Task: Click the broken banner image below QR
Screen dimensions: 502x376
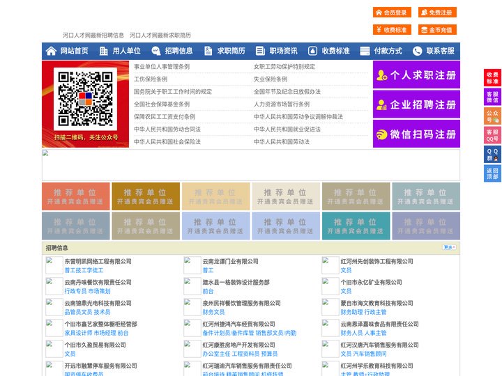Action: click(251, 165)
